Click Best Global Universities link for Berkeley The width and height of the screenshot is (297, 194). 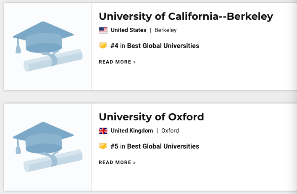(x=163, y=45)
